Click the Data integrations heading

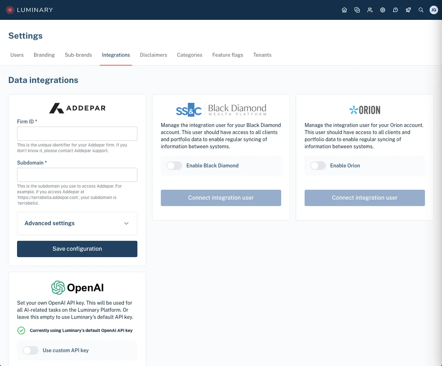tap(43, 80)
